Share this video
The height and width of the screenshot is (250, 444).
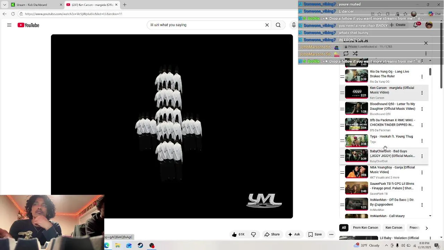pos(272,234)
